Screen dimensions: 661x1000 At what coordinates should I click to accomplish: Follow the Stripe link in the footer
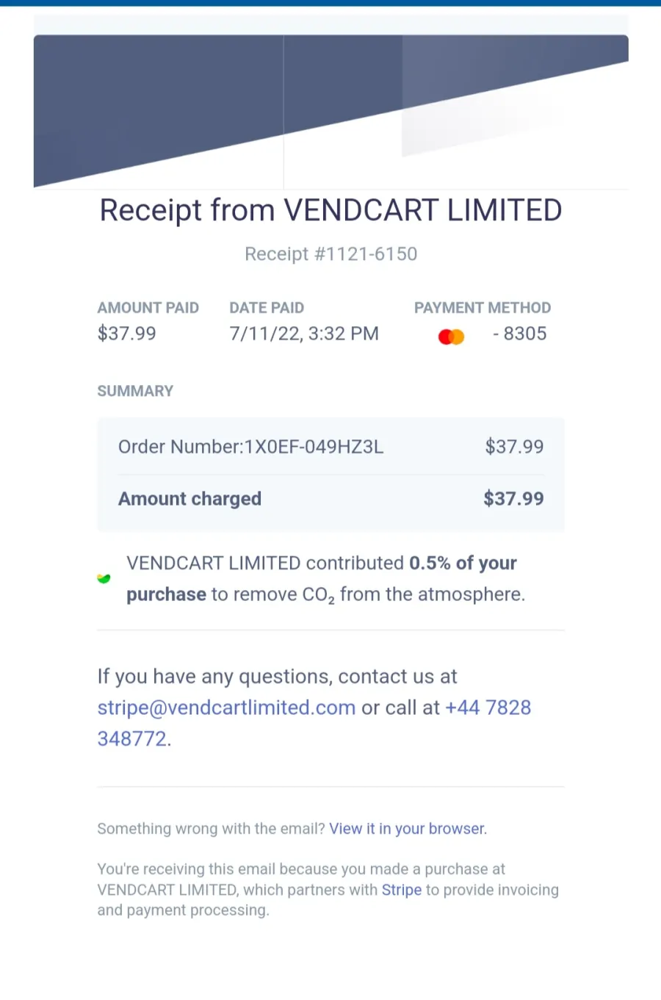(x=401, y=890)
